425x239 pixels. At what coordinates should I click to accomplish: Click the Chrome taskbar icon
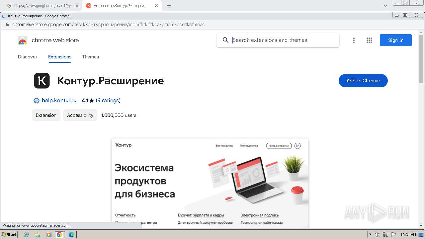(59, 235)
